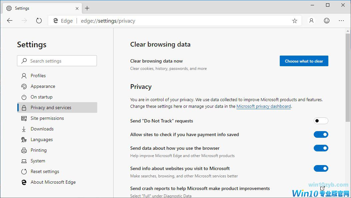Enable Send Do Not Track requests
The image size is (351, 198).
coord(321,121)
